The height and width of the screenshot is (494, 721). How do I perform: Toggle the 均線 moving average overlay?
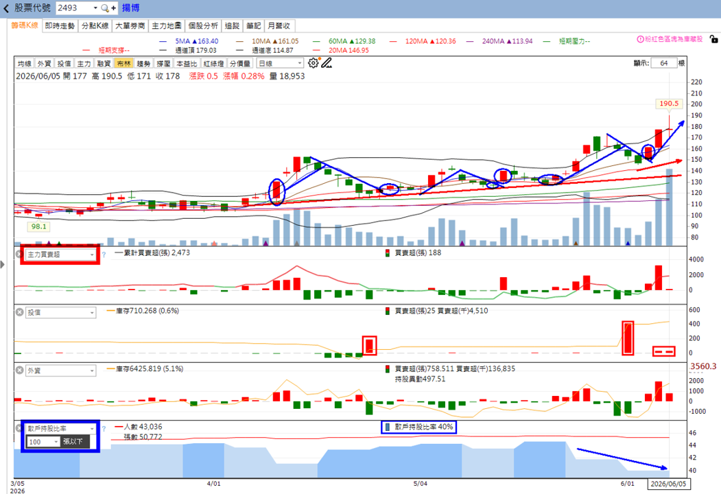(25, 64)
